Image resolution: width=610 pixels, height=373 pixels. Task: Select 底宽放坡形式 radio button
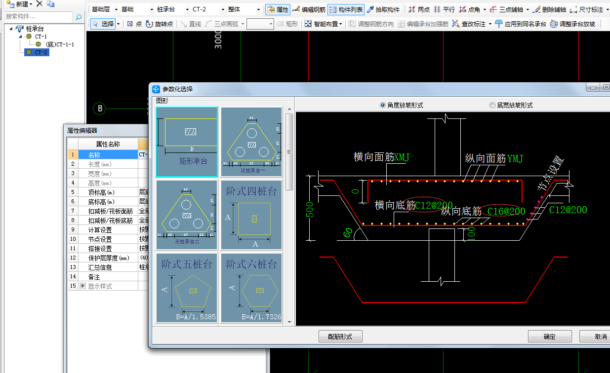coord(492,105)
